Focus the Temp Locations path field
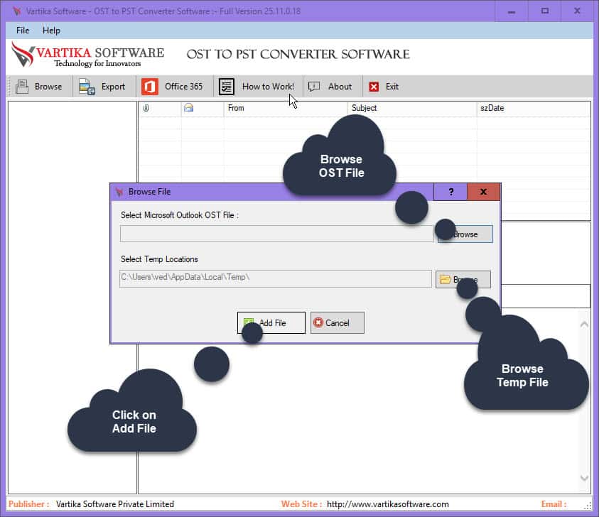This screenshot has height=517, width=599. pos(276,278)
